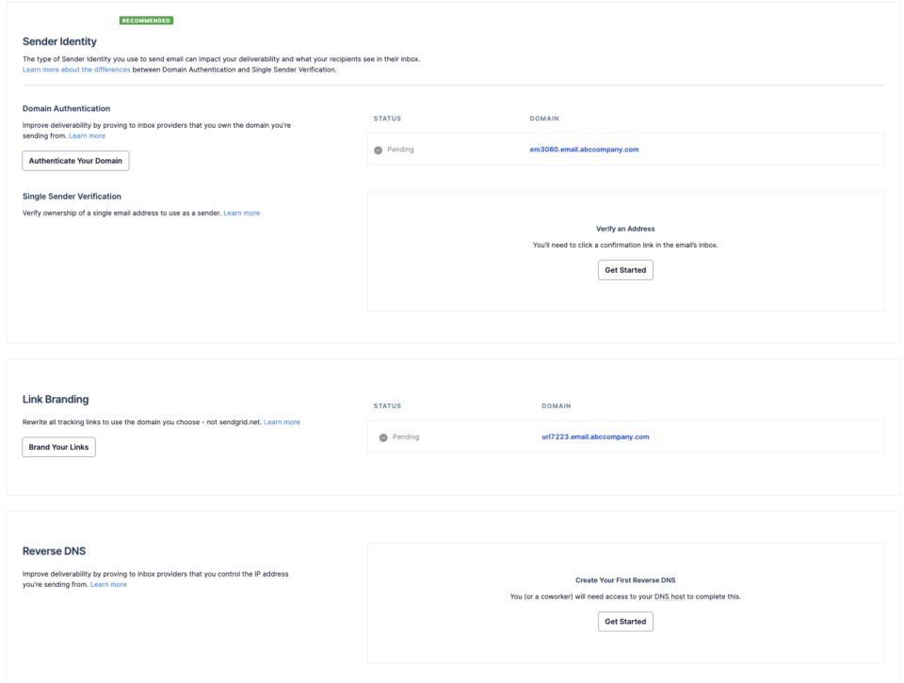Follow 'Learn more about the differences' link
The image size is (904, 683).
(x=76, y=70)
